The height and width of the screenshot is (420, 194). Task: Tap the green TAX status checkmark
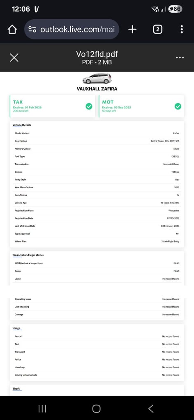pos(89,106)
